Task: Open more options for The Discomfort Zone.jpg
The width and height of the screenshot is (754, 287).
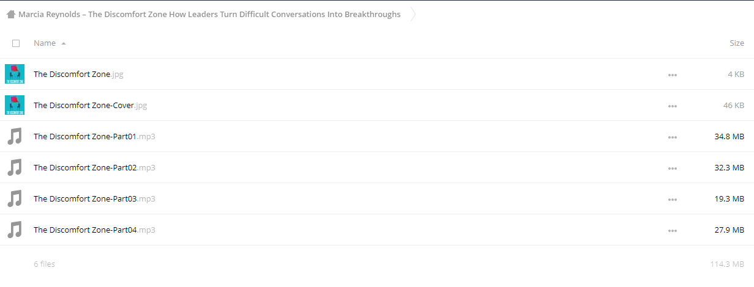Action: tap(673, 74)
